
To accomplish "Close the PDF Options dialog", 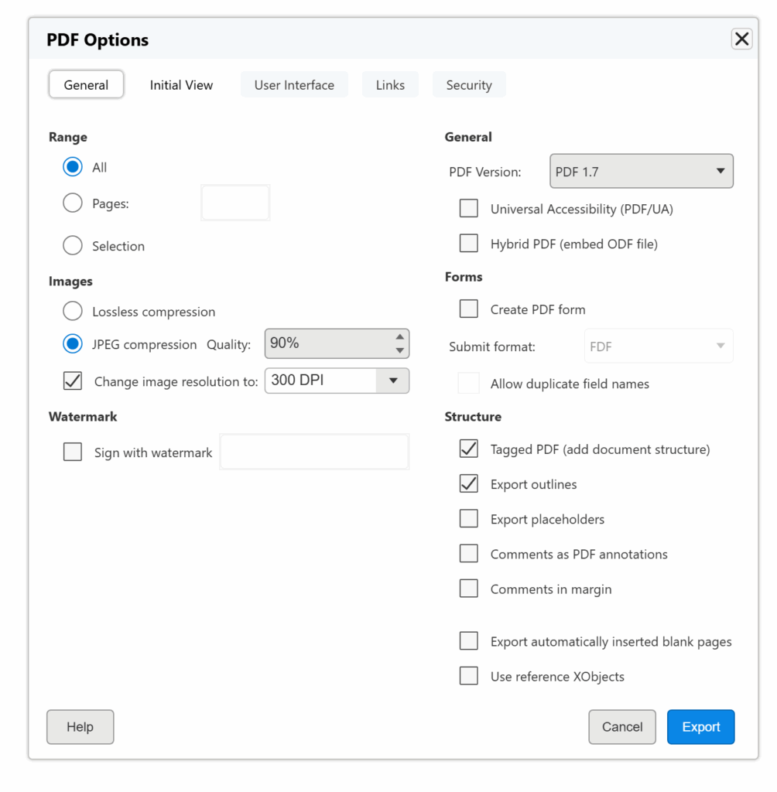I will click(741, 39).
